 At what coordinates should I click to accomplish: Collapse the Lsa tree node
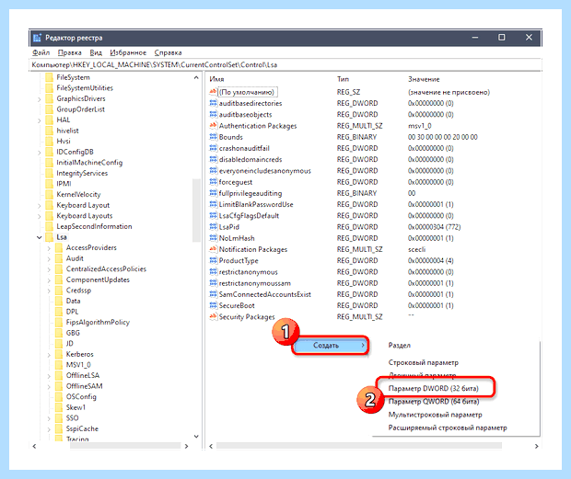tap(40, 237)
